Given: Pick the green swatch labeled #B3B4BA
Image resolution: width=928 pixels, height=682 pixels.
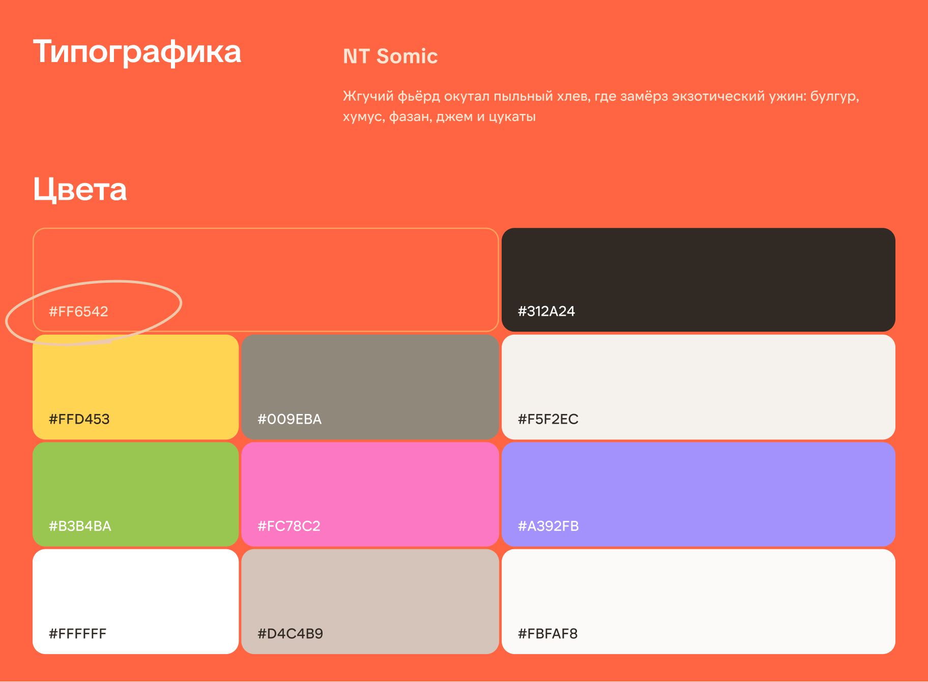Looking at the screenshot, I should [x=136, y=494].
